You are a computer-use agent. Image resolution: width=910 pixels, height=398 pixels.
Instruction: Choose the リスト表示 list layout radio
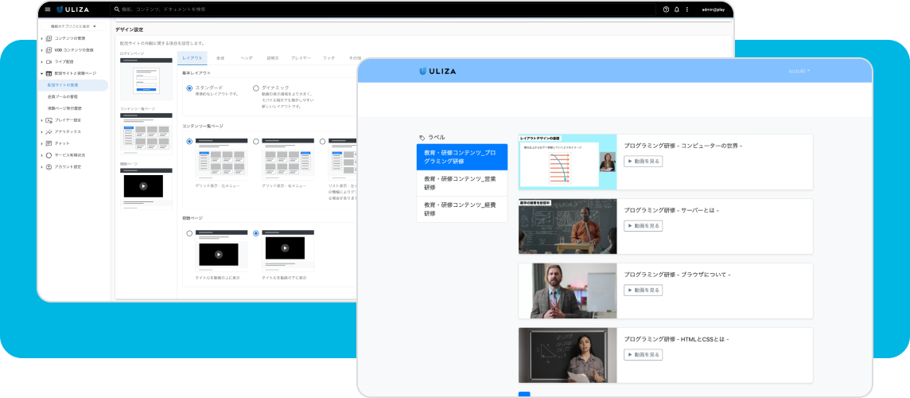click(x=323, y=141)
